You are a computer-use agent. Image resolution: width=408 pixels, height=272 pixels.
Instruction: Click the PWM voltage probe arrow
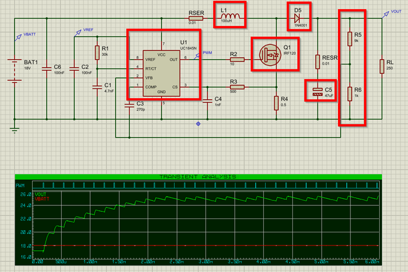click(197, 56)
